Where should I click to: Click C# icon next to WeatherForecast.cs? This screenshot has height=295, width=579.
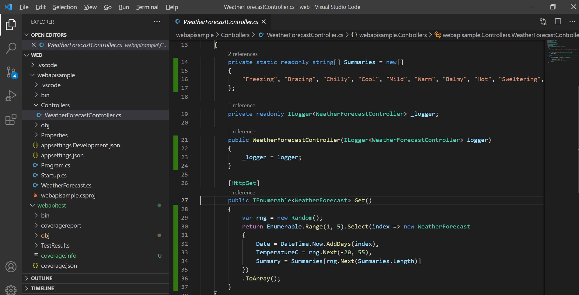pos(36,185)
